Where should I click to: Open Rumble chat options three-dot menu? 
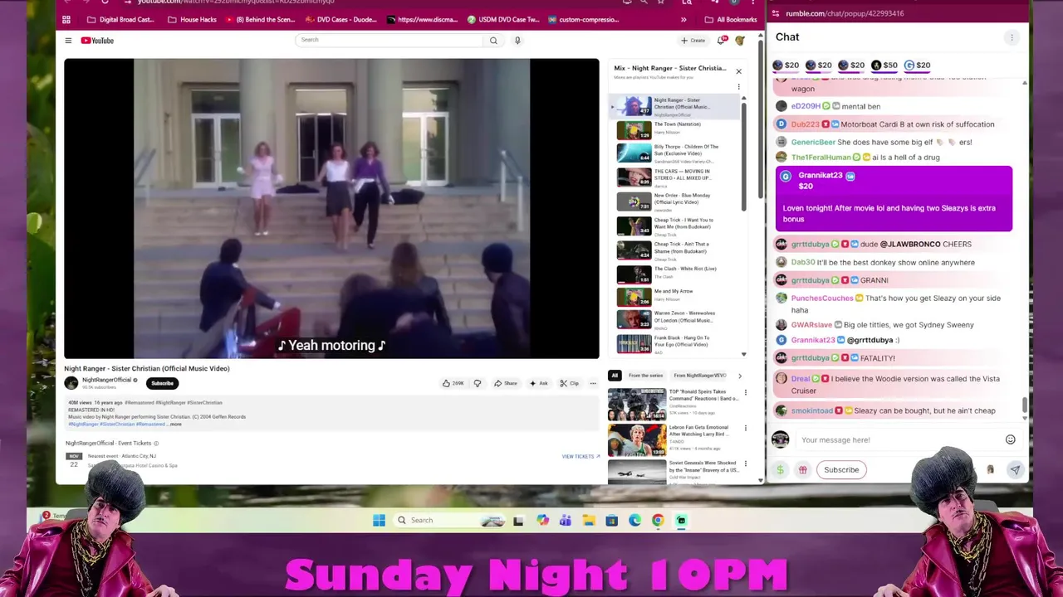click(1012, 37)
